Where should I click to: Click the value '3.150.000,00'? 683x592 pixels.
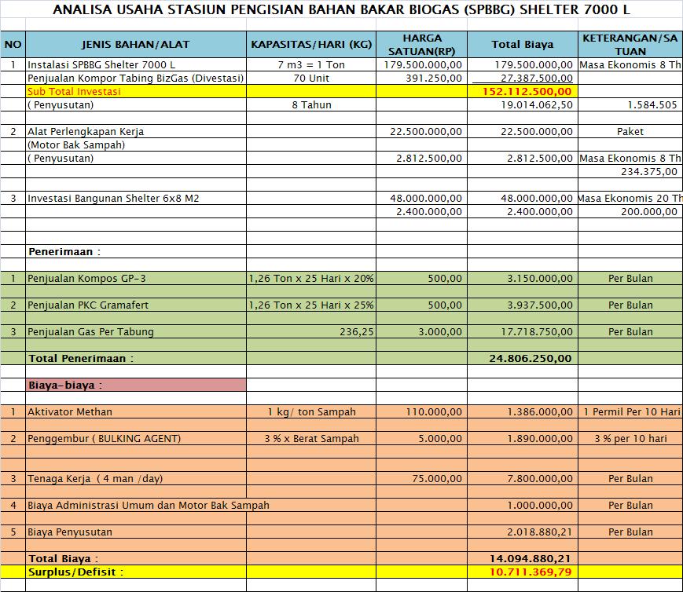click(x=540, y=279)
